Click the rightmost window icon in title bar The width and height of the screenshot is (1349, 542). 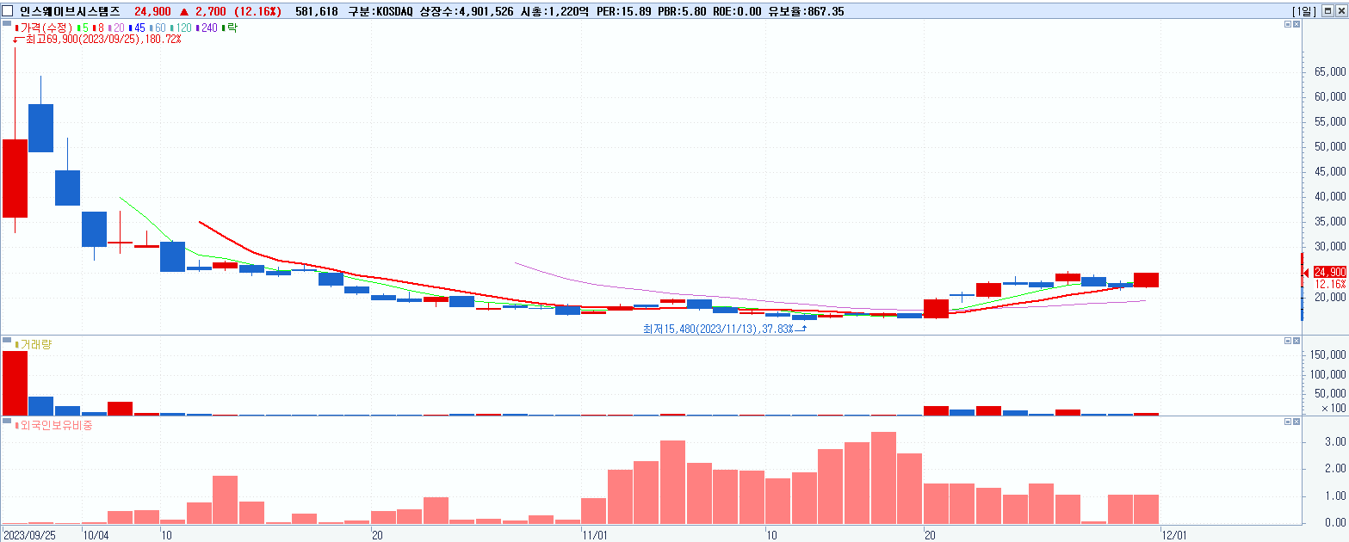(x=1340, y=11)
